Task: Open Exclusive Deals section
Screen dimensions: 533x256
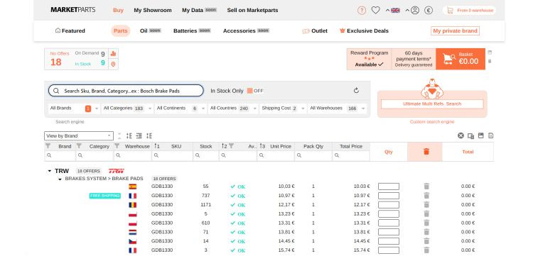Action: (x=364, y=31)
